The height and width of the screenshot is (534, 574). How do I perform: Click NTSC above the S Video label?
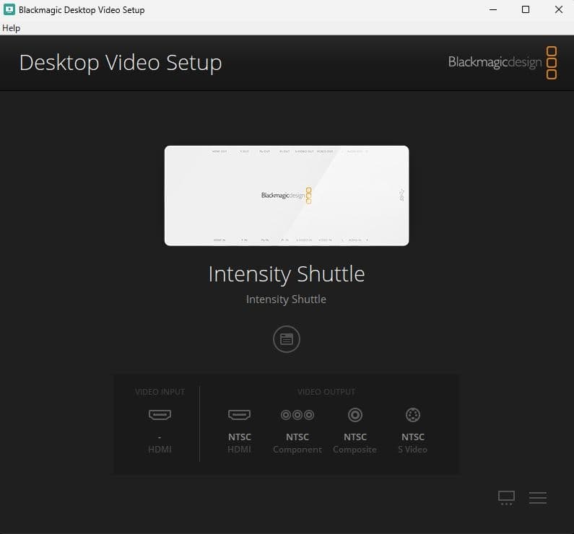[x=412, y=437]
